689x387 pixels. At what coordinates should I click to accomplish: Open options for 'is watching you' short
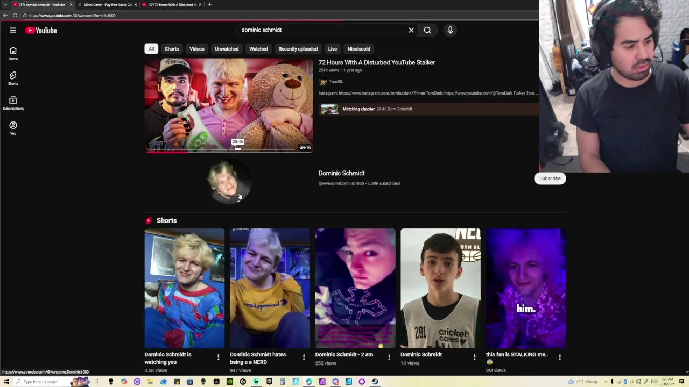point(218,357)
